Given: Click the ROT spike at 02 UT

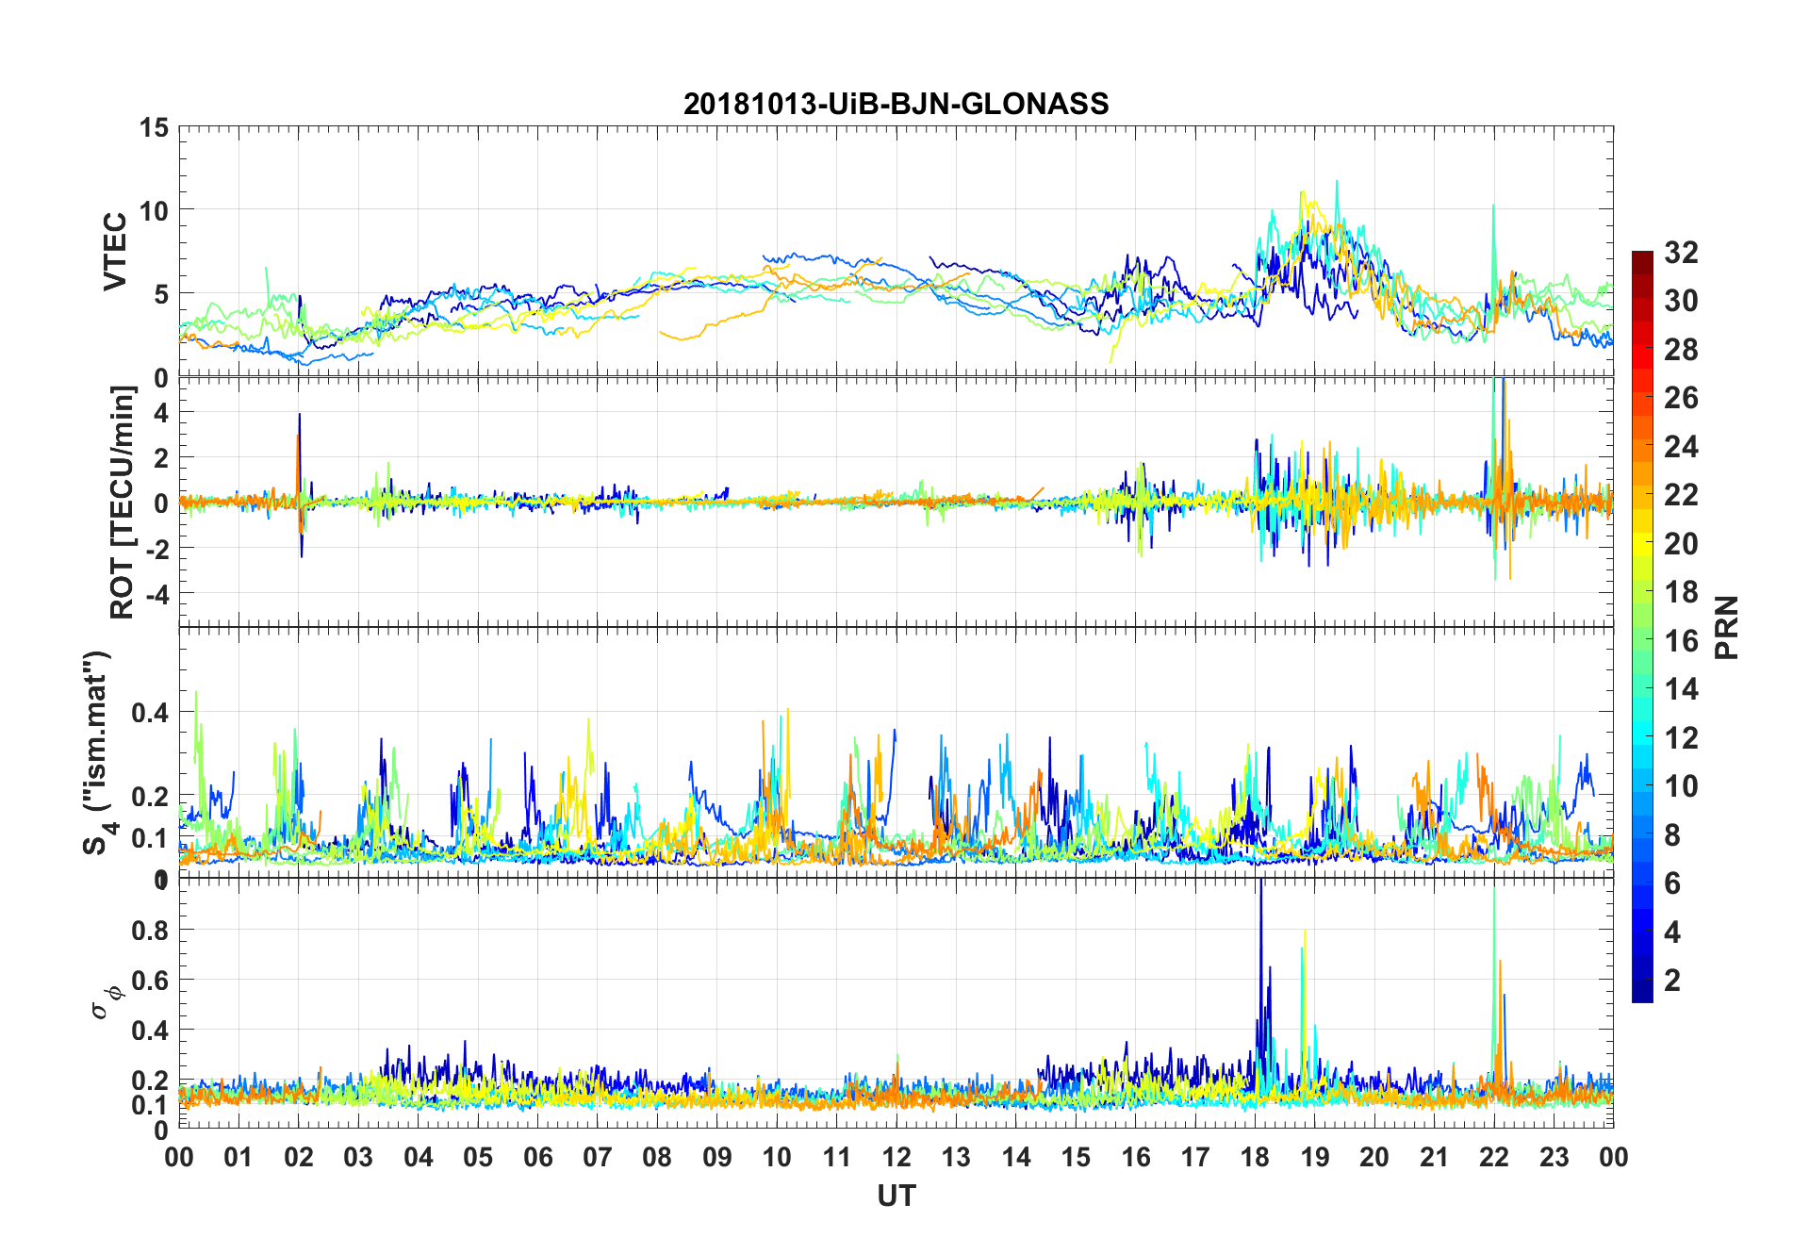Looking at the screenshot, I should [x=300, y=486].
